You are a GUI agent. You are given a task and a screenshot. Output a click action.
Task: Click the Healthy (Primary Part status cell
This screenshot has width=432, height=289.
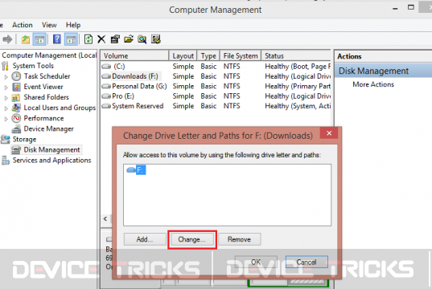(298, 87)
